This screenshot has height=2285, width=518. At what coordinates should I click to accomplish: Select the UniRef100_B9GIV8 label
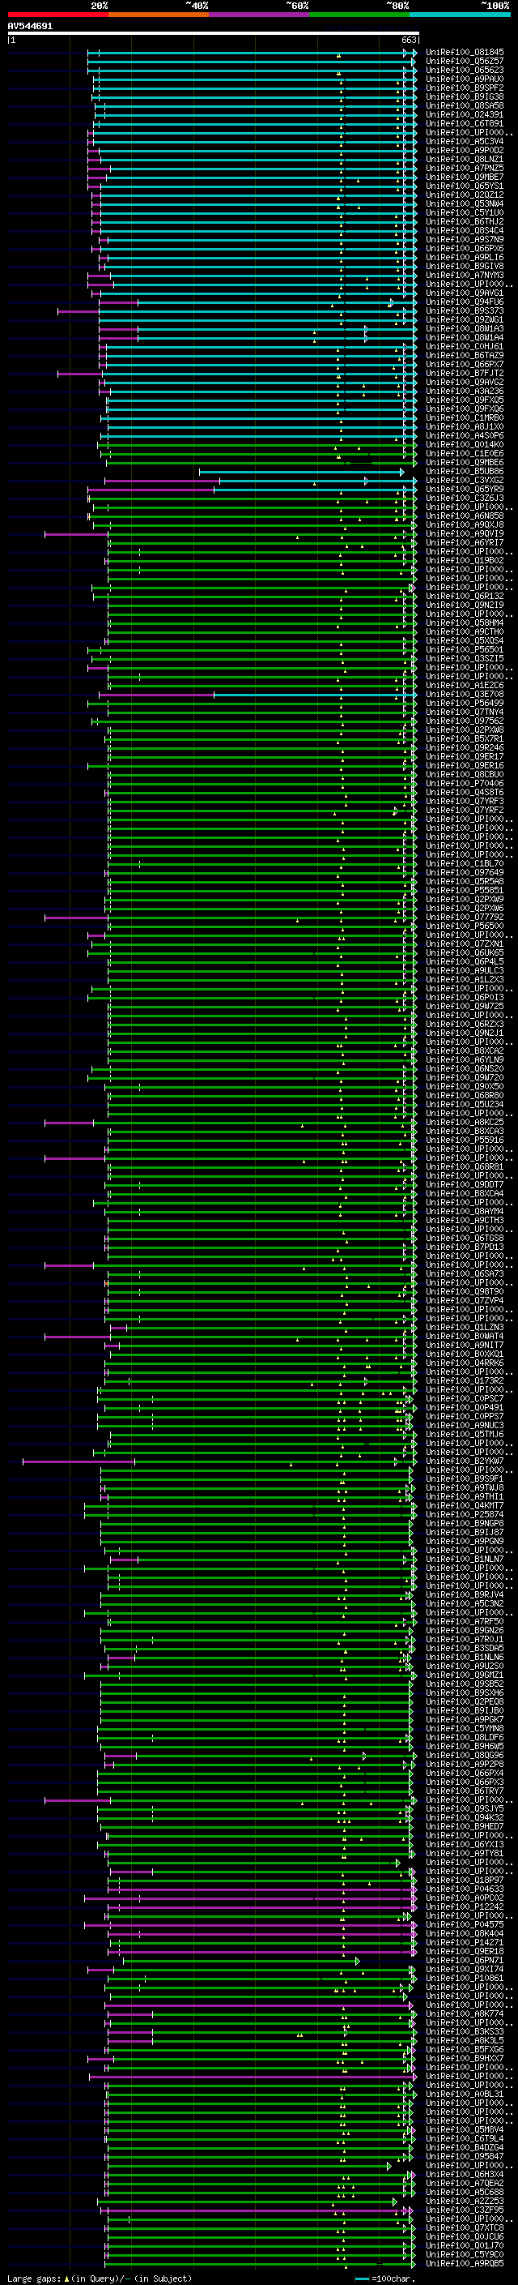click(x=465, y=266)
